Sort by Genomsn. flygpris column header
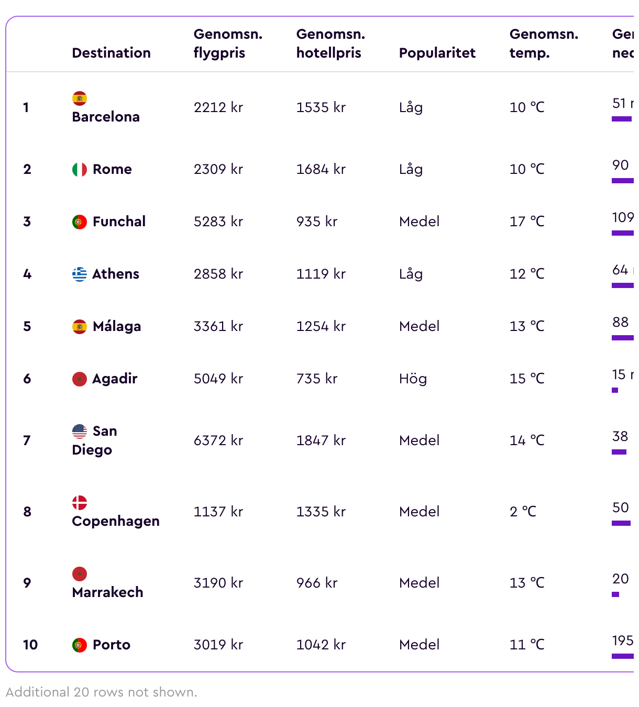This screenshot has height=707, width=639. coord(228,43)
